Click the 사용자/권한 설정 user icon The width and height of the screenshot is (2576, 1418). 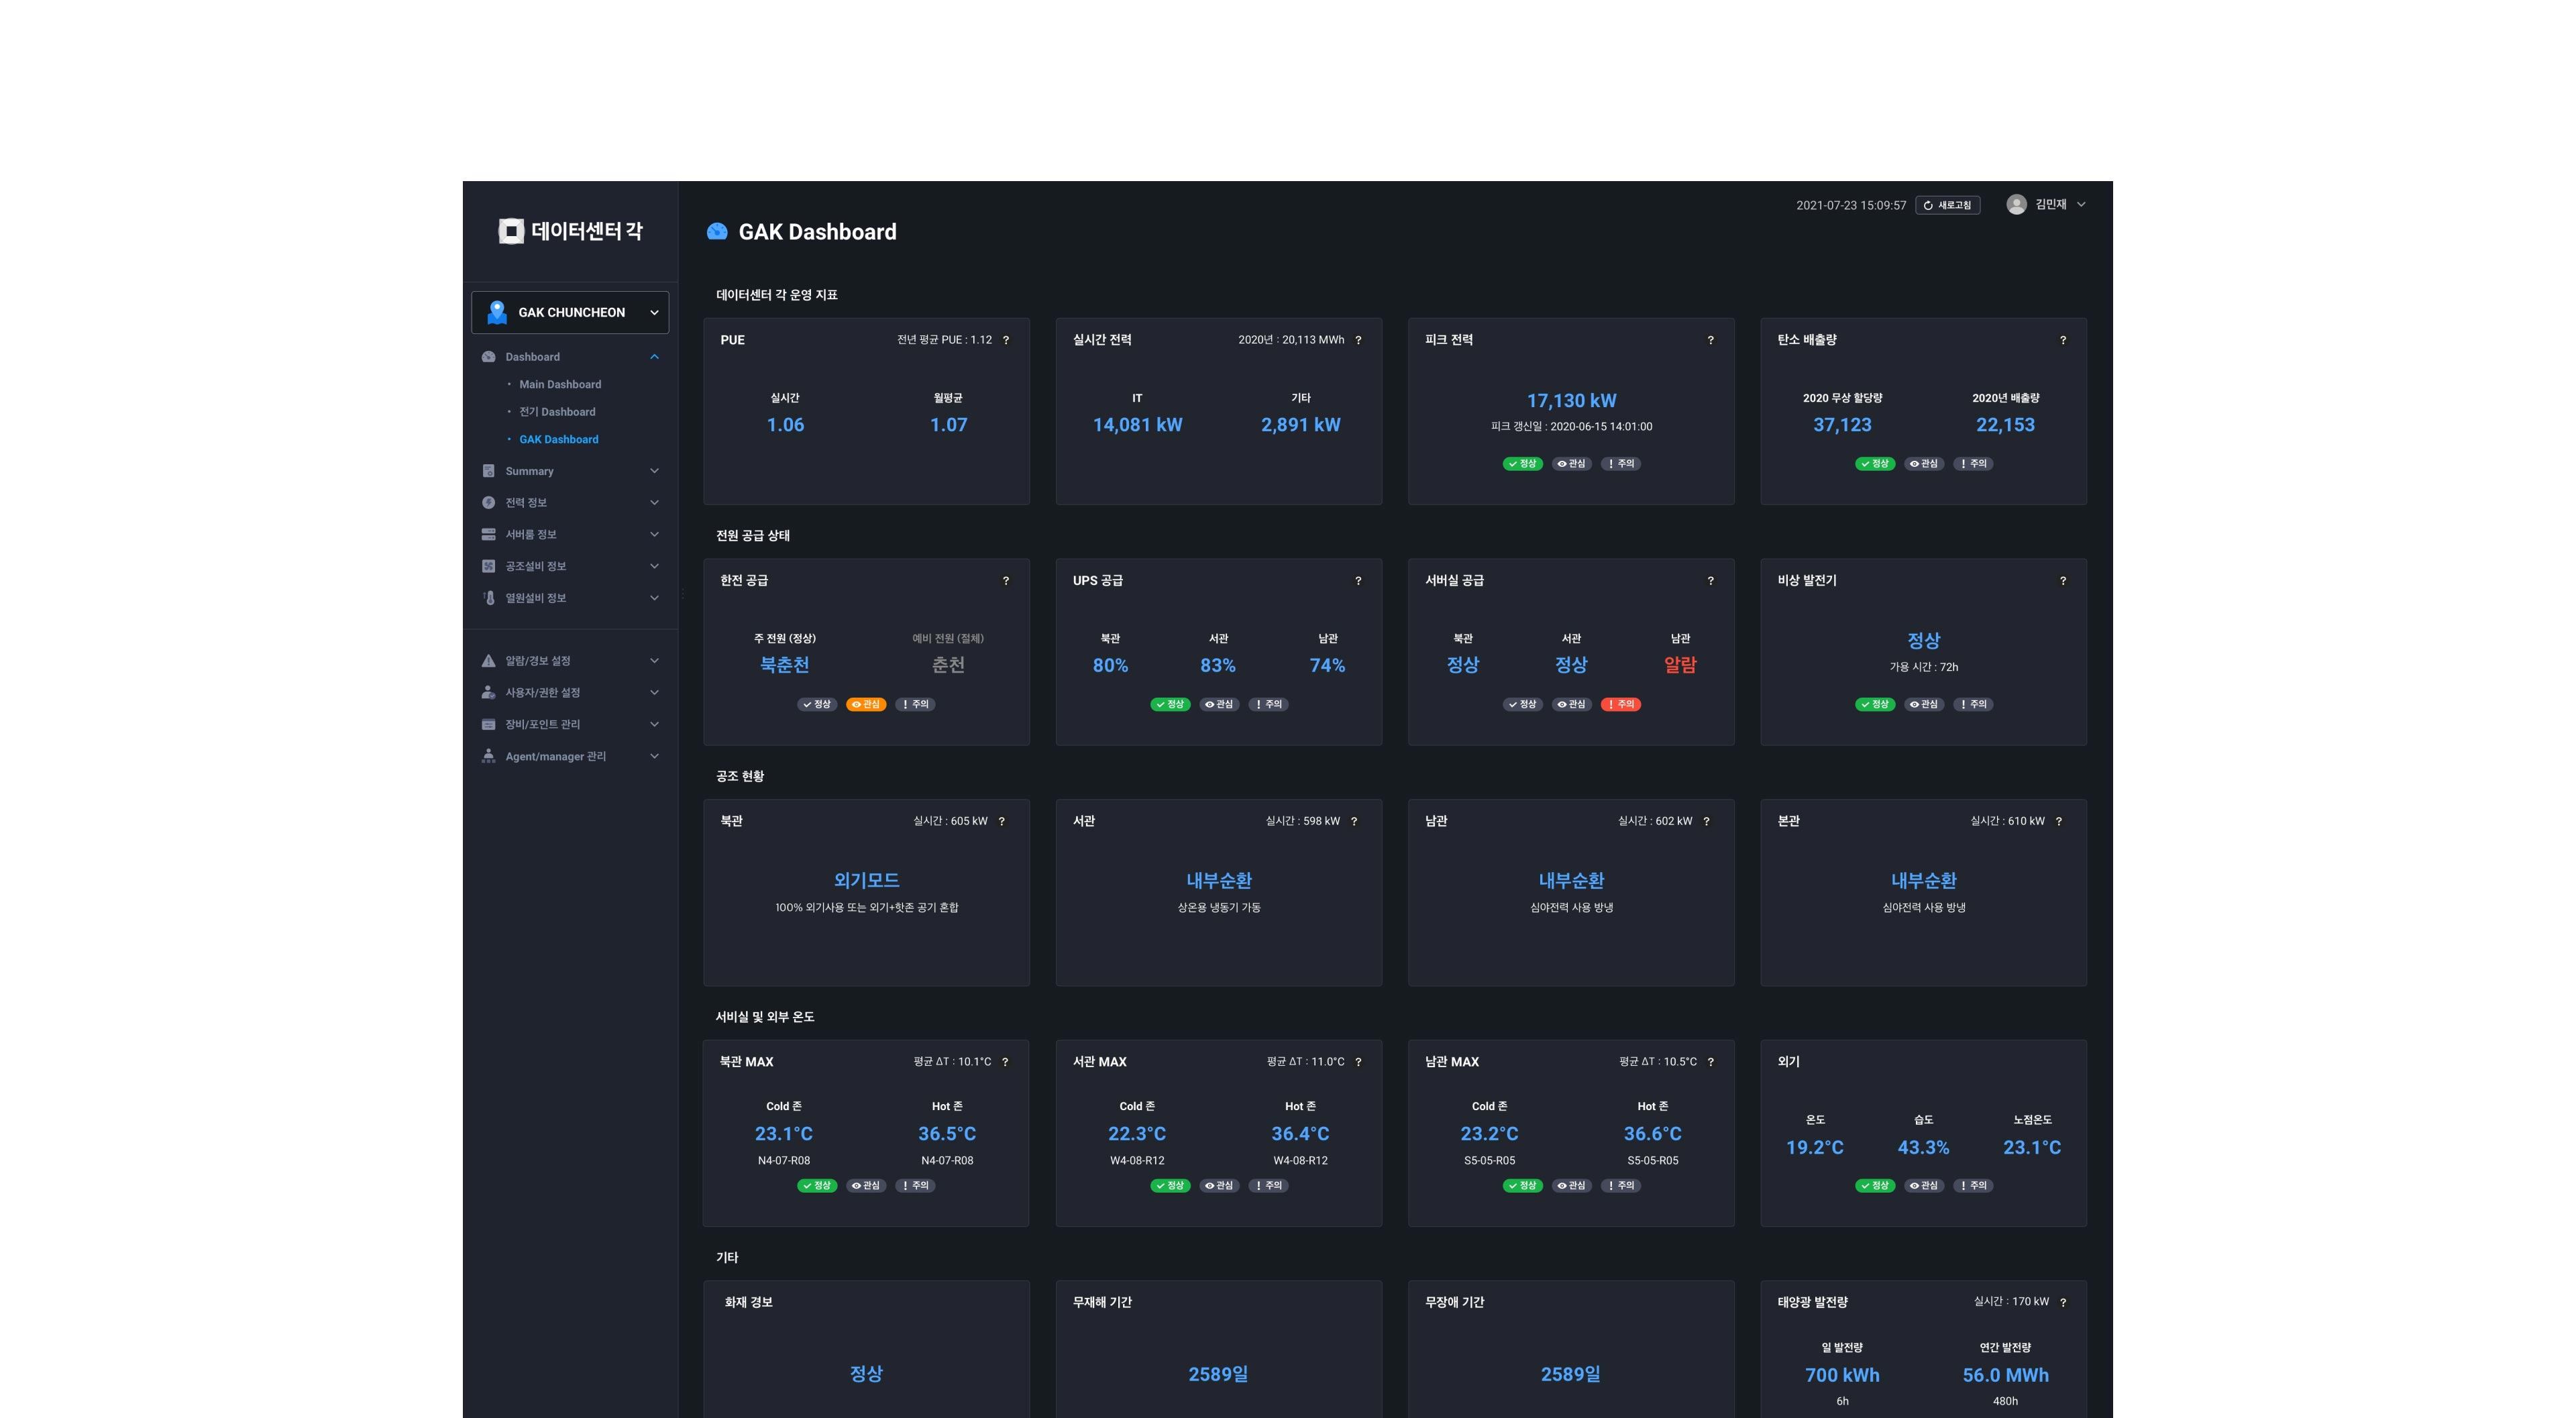[x=488, y=692]
